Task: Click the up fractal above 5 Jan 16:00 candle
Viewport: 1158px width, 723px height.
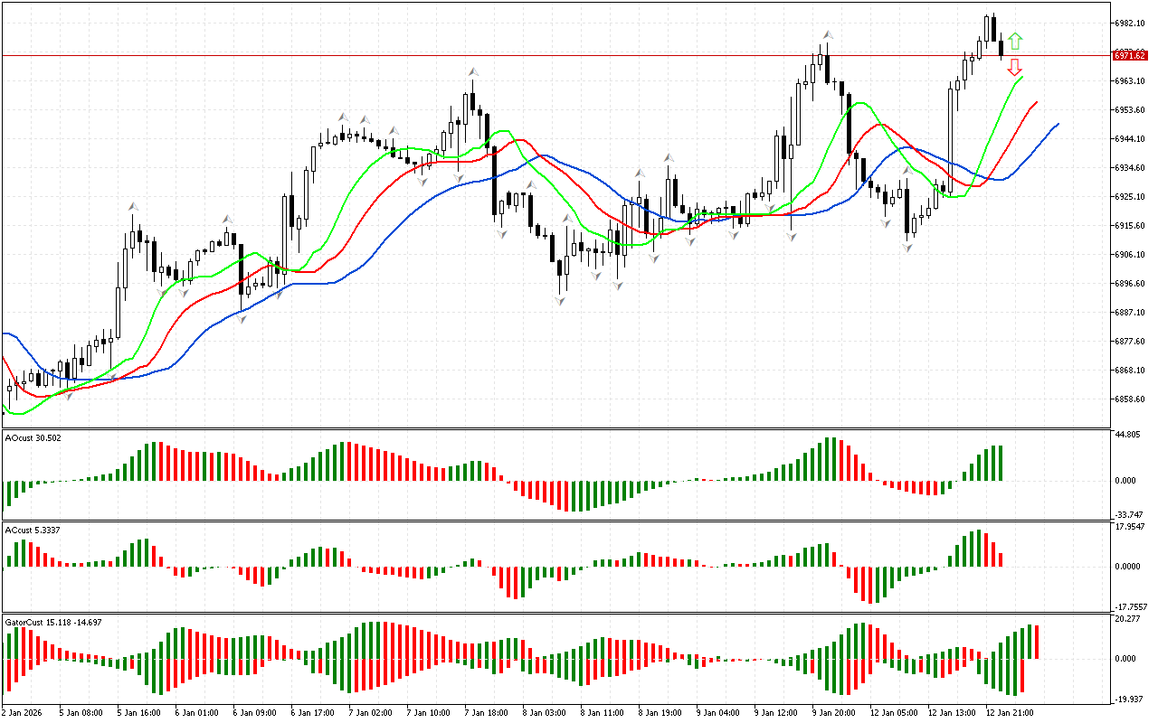Action: [x=134, y=207]
